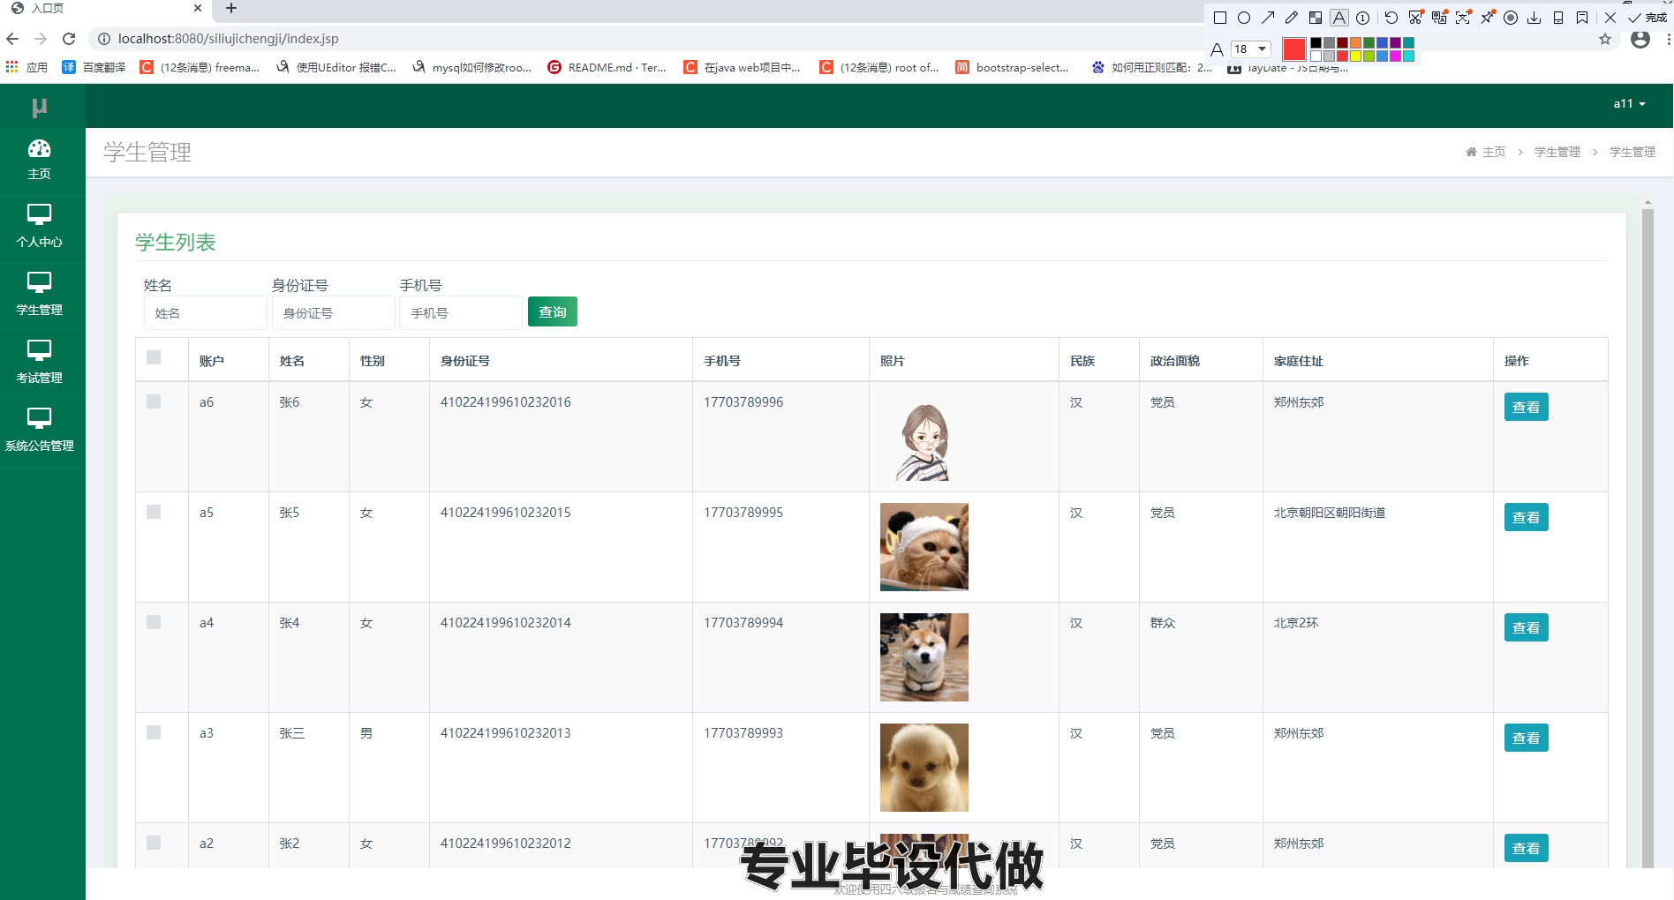This screenshot has height=900, width=1674.
Task: Click 查看 for student 张5
Action: [1526, 517]
